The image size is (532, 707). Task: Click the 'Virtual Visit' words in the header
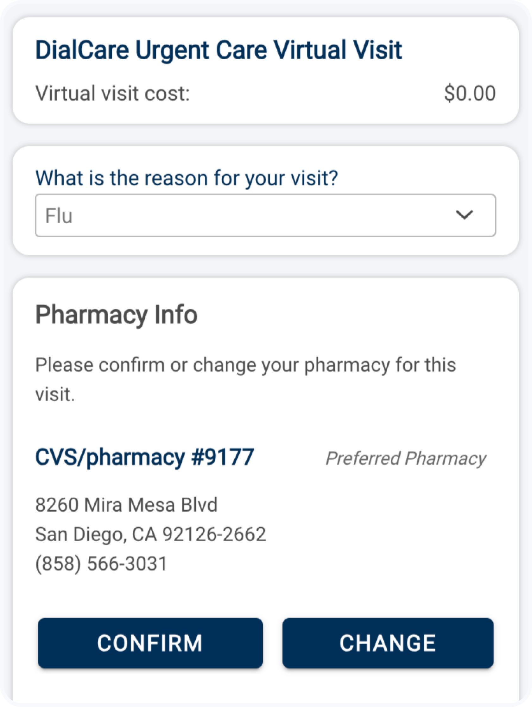(338, 50)
